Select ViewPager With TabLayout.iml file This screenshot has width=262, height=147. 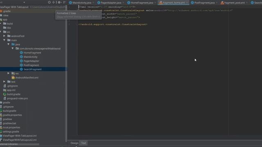tap(20, 136)
